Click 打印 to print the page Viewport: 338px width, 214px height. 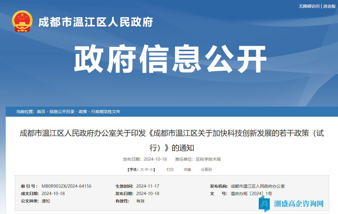pyautogui.click(x=170, y=170)
